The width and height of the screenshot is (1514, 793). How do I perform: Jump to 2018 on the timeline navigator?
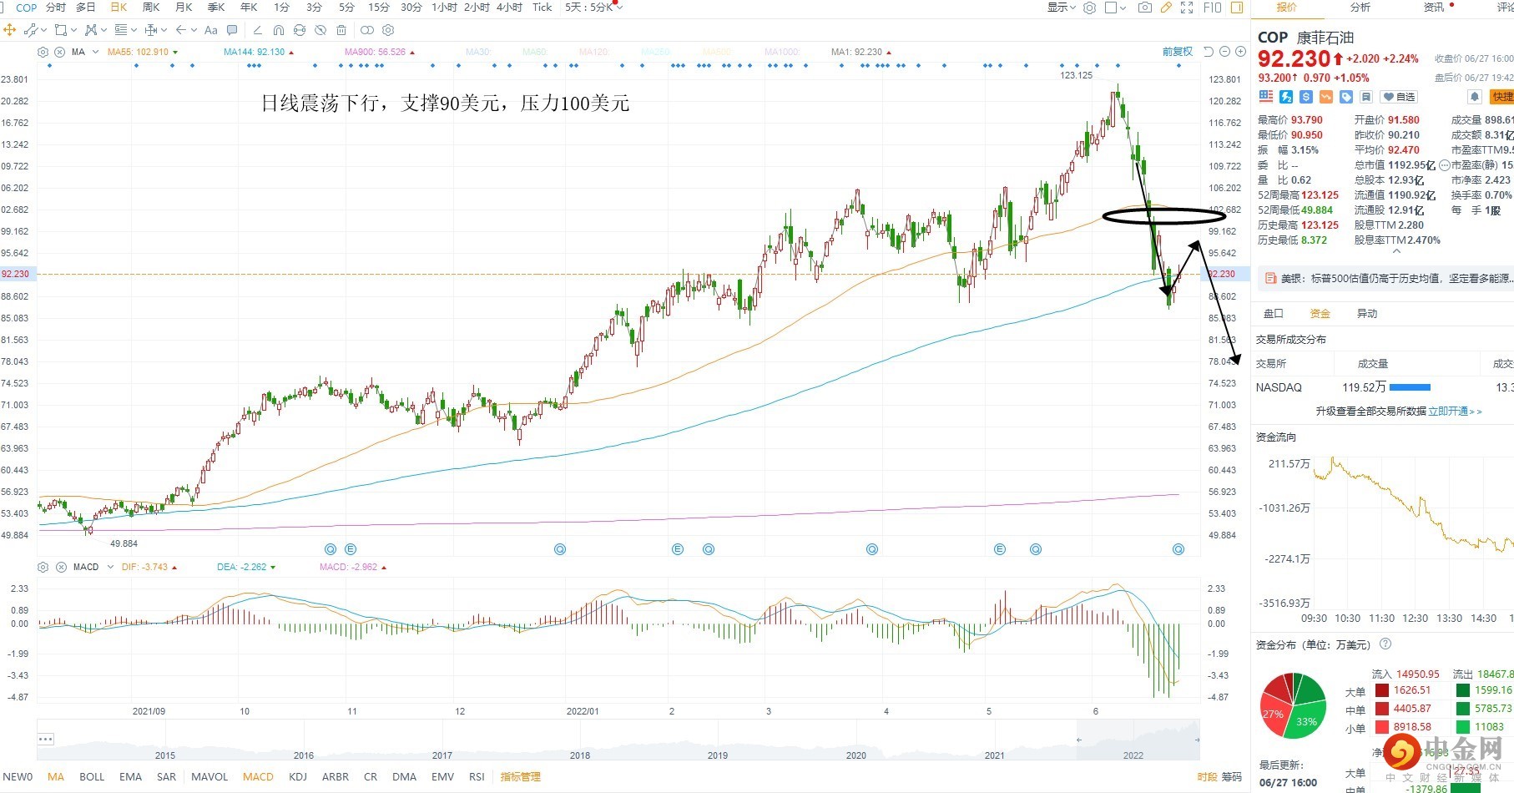[579, 755]
